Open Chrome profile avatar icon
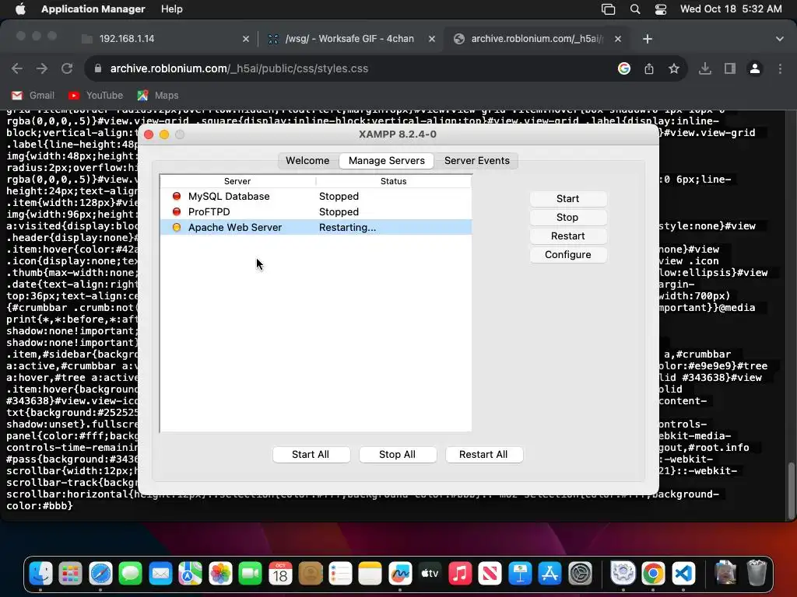 (755, 68)
